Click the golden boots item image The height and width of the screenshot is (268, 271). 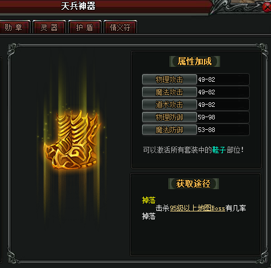click(x=73, y=140)
